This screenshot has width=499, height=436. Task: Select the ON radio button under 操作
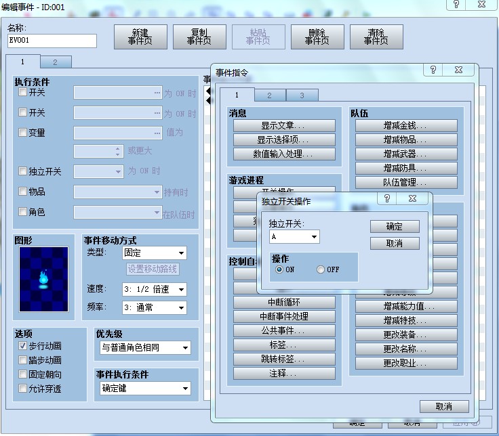(279, 269)
